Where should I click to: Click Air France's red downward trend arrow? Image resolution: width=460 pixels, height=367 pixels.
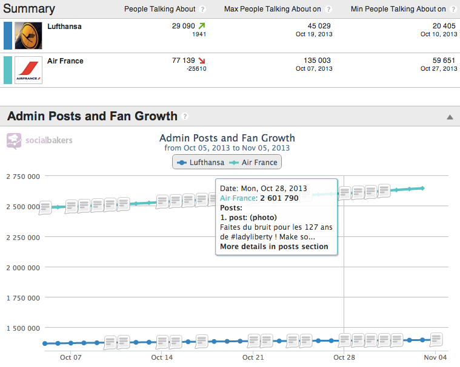pos(202,60)
